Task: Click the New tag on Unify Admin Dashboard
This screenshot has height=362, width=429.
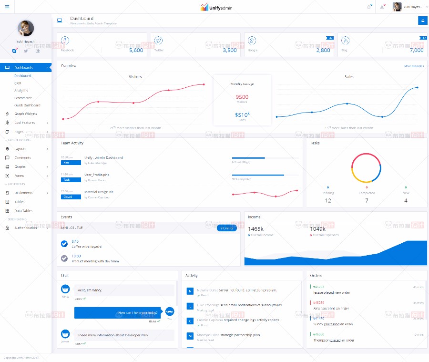Action: pos(71,163)
